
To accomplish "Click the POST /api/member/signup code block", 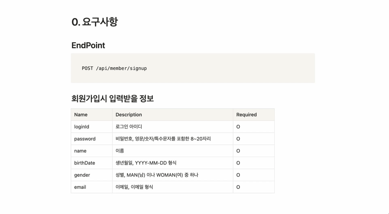I will [x=114, y=68].
